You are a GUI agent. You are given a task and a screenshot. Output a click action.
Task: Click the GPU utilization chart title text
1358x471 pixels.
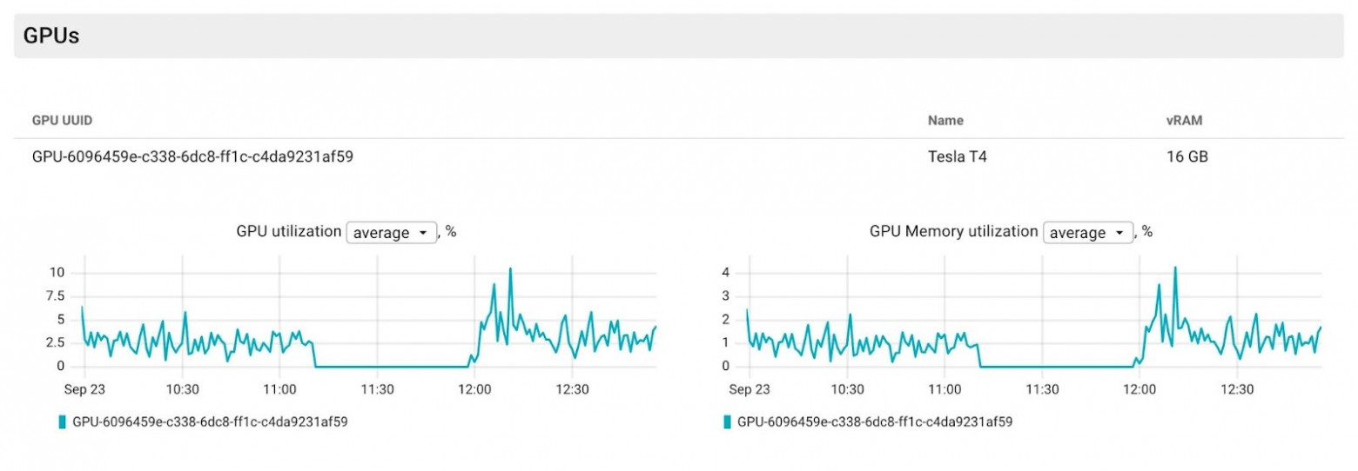[288, 232]
